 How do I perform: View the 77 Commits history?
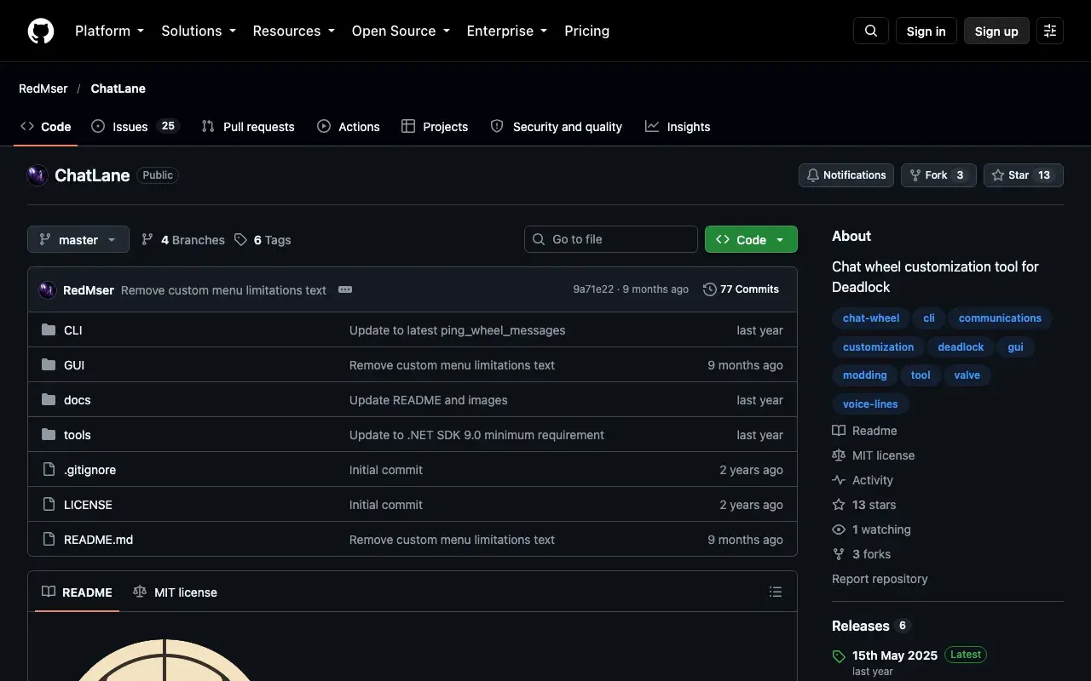point(741,289)
